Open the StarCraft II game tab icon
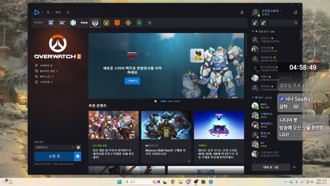The height and width of the screenshot is (186, 330). [51, 23]
